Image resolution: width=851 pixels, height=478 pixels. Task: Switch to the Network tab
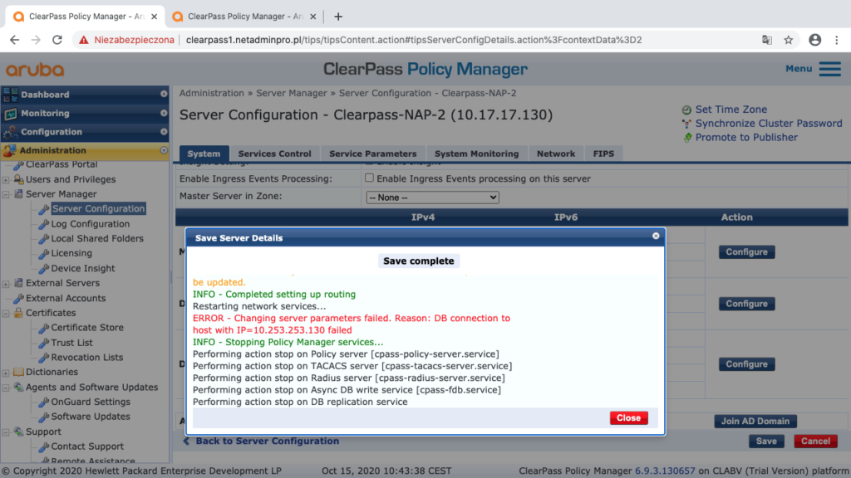pyautogui.click(x=556, y=154)
